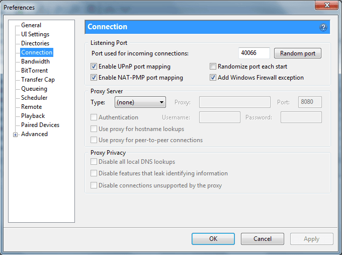Select Playback category
Screen dimensions: 342x255
coord(33,116)
